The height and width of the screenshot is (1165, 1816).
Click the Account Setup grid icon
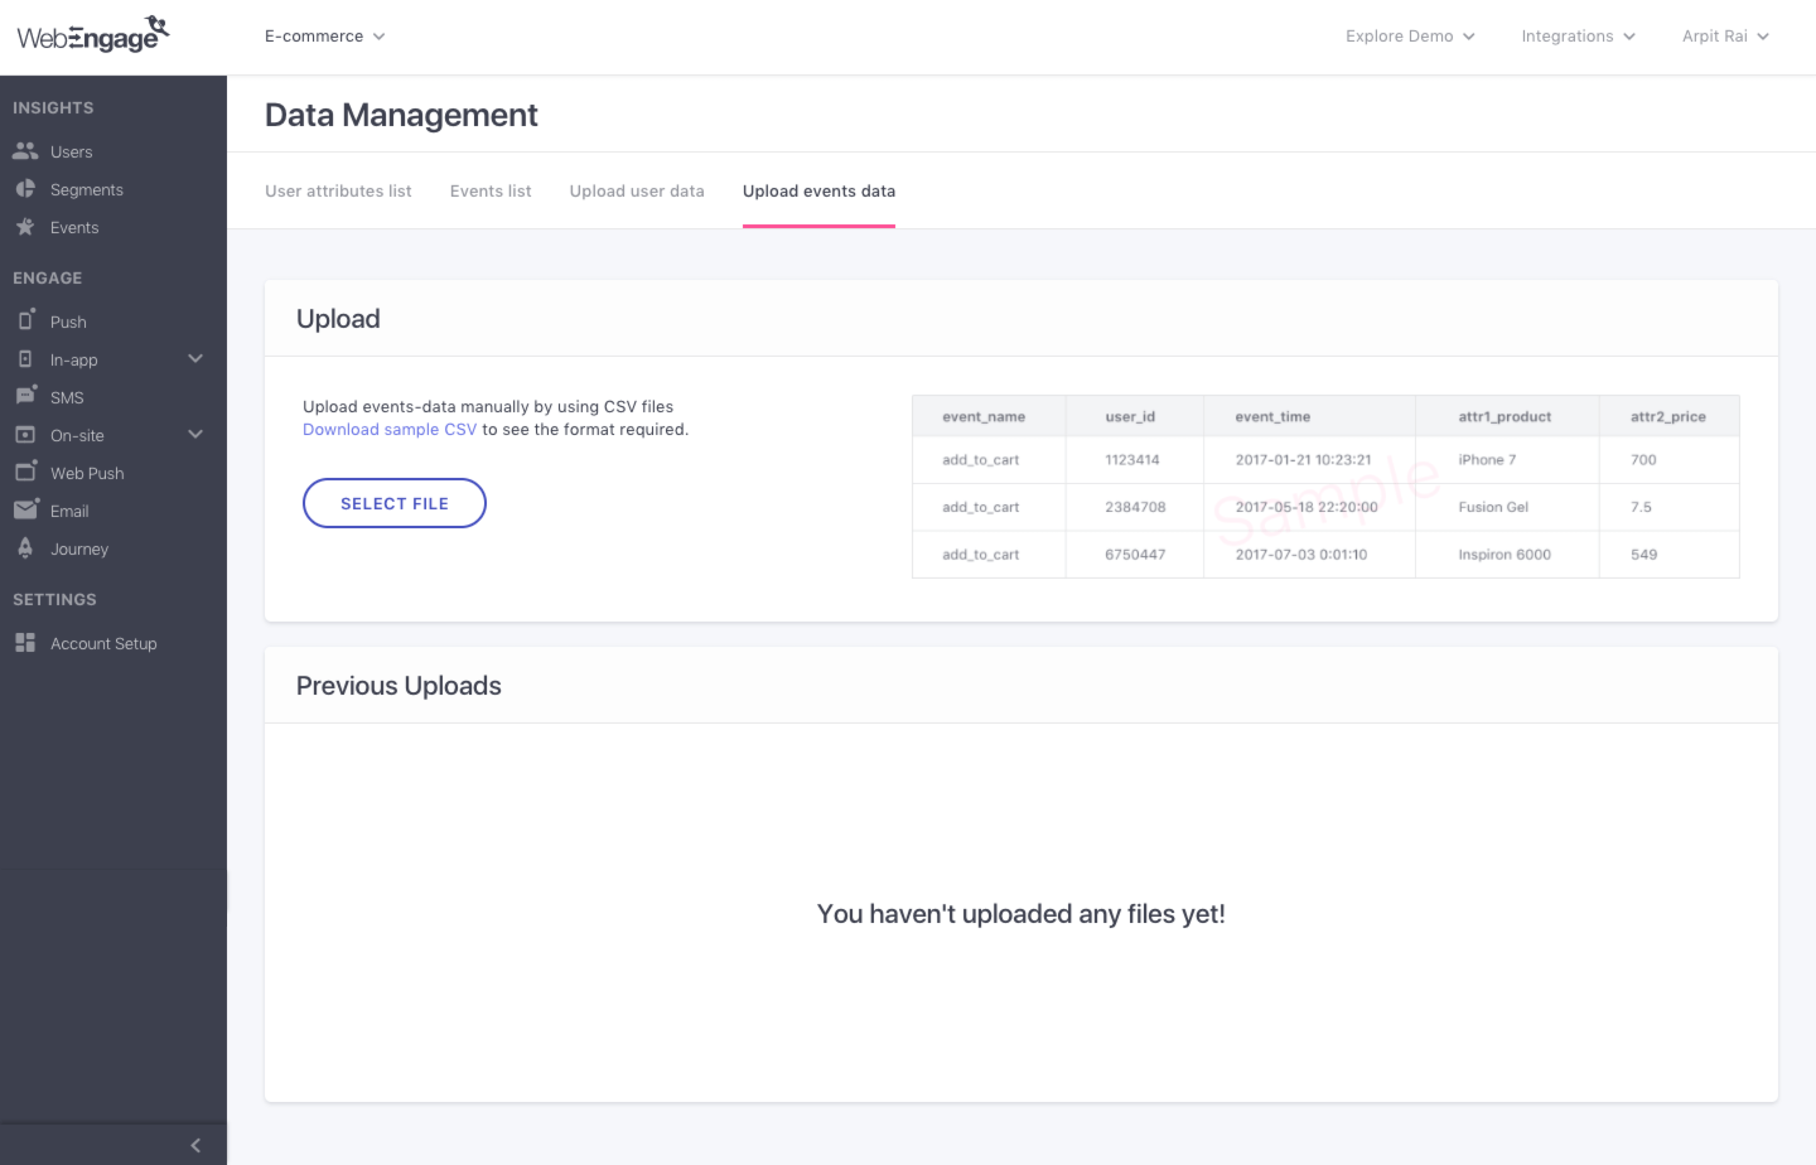point(25,642)
